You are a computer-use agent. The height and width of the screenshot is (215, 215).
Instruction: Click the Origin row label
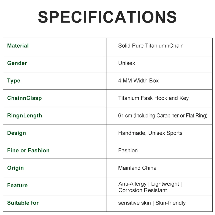point(16,168)
